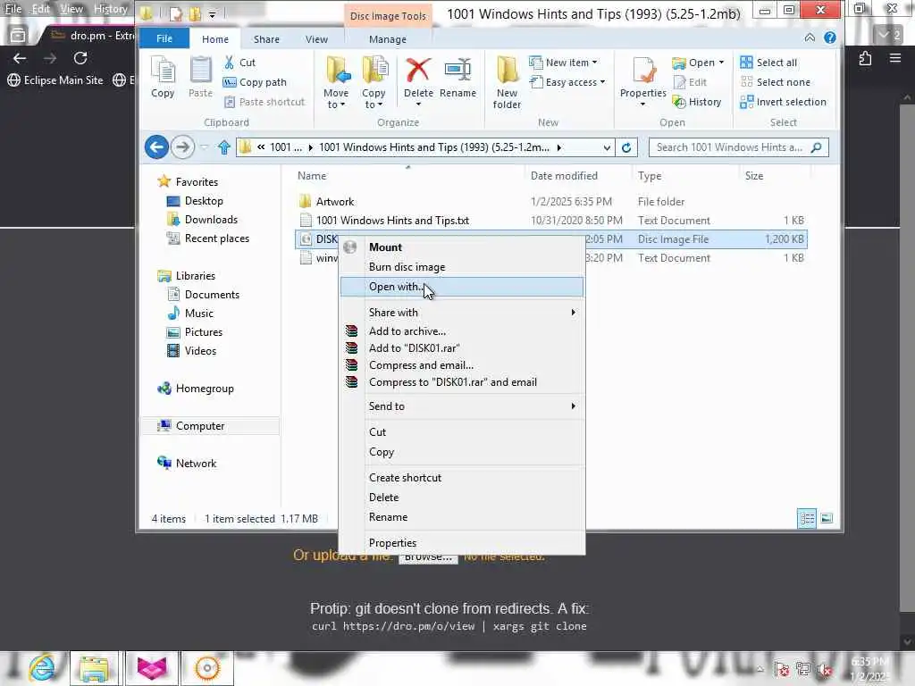The image size is (915, 686).
Task: Click Copy path in ribbon
Action: tap(255, 82)
